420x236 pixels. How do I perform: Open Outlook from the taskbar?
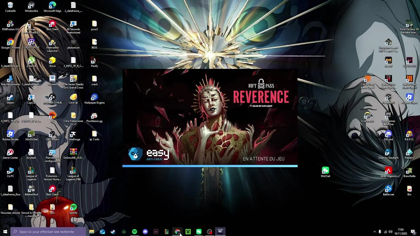click(x=102, y=232)
